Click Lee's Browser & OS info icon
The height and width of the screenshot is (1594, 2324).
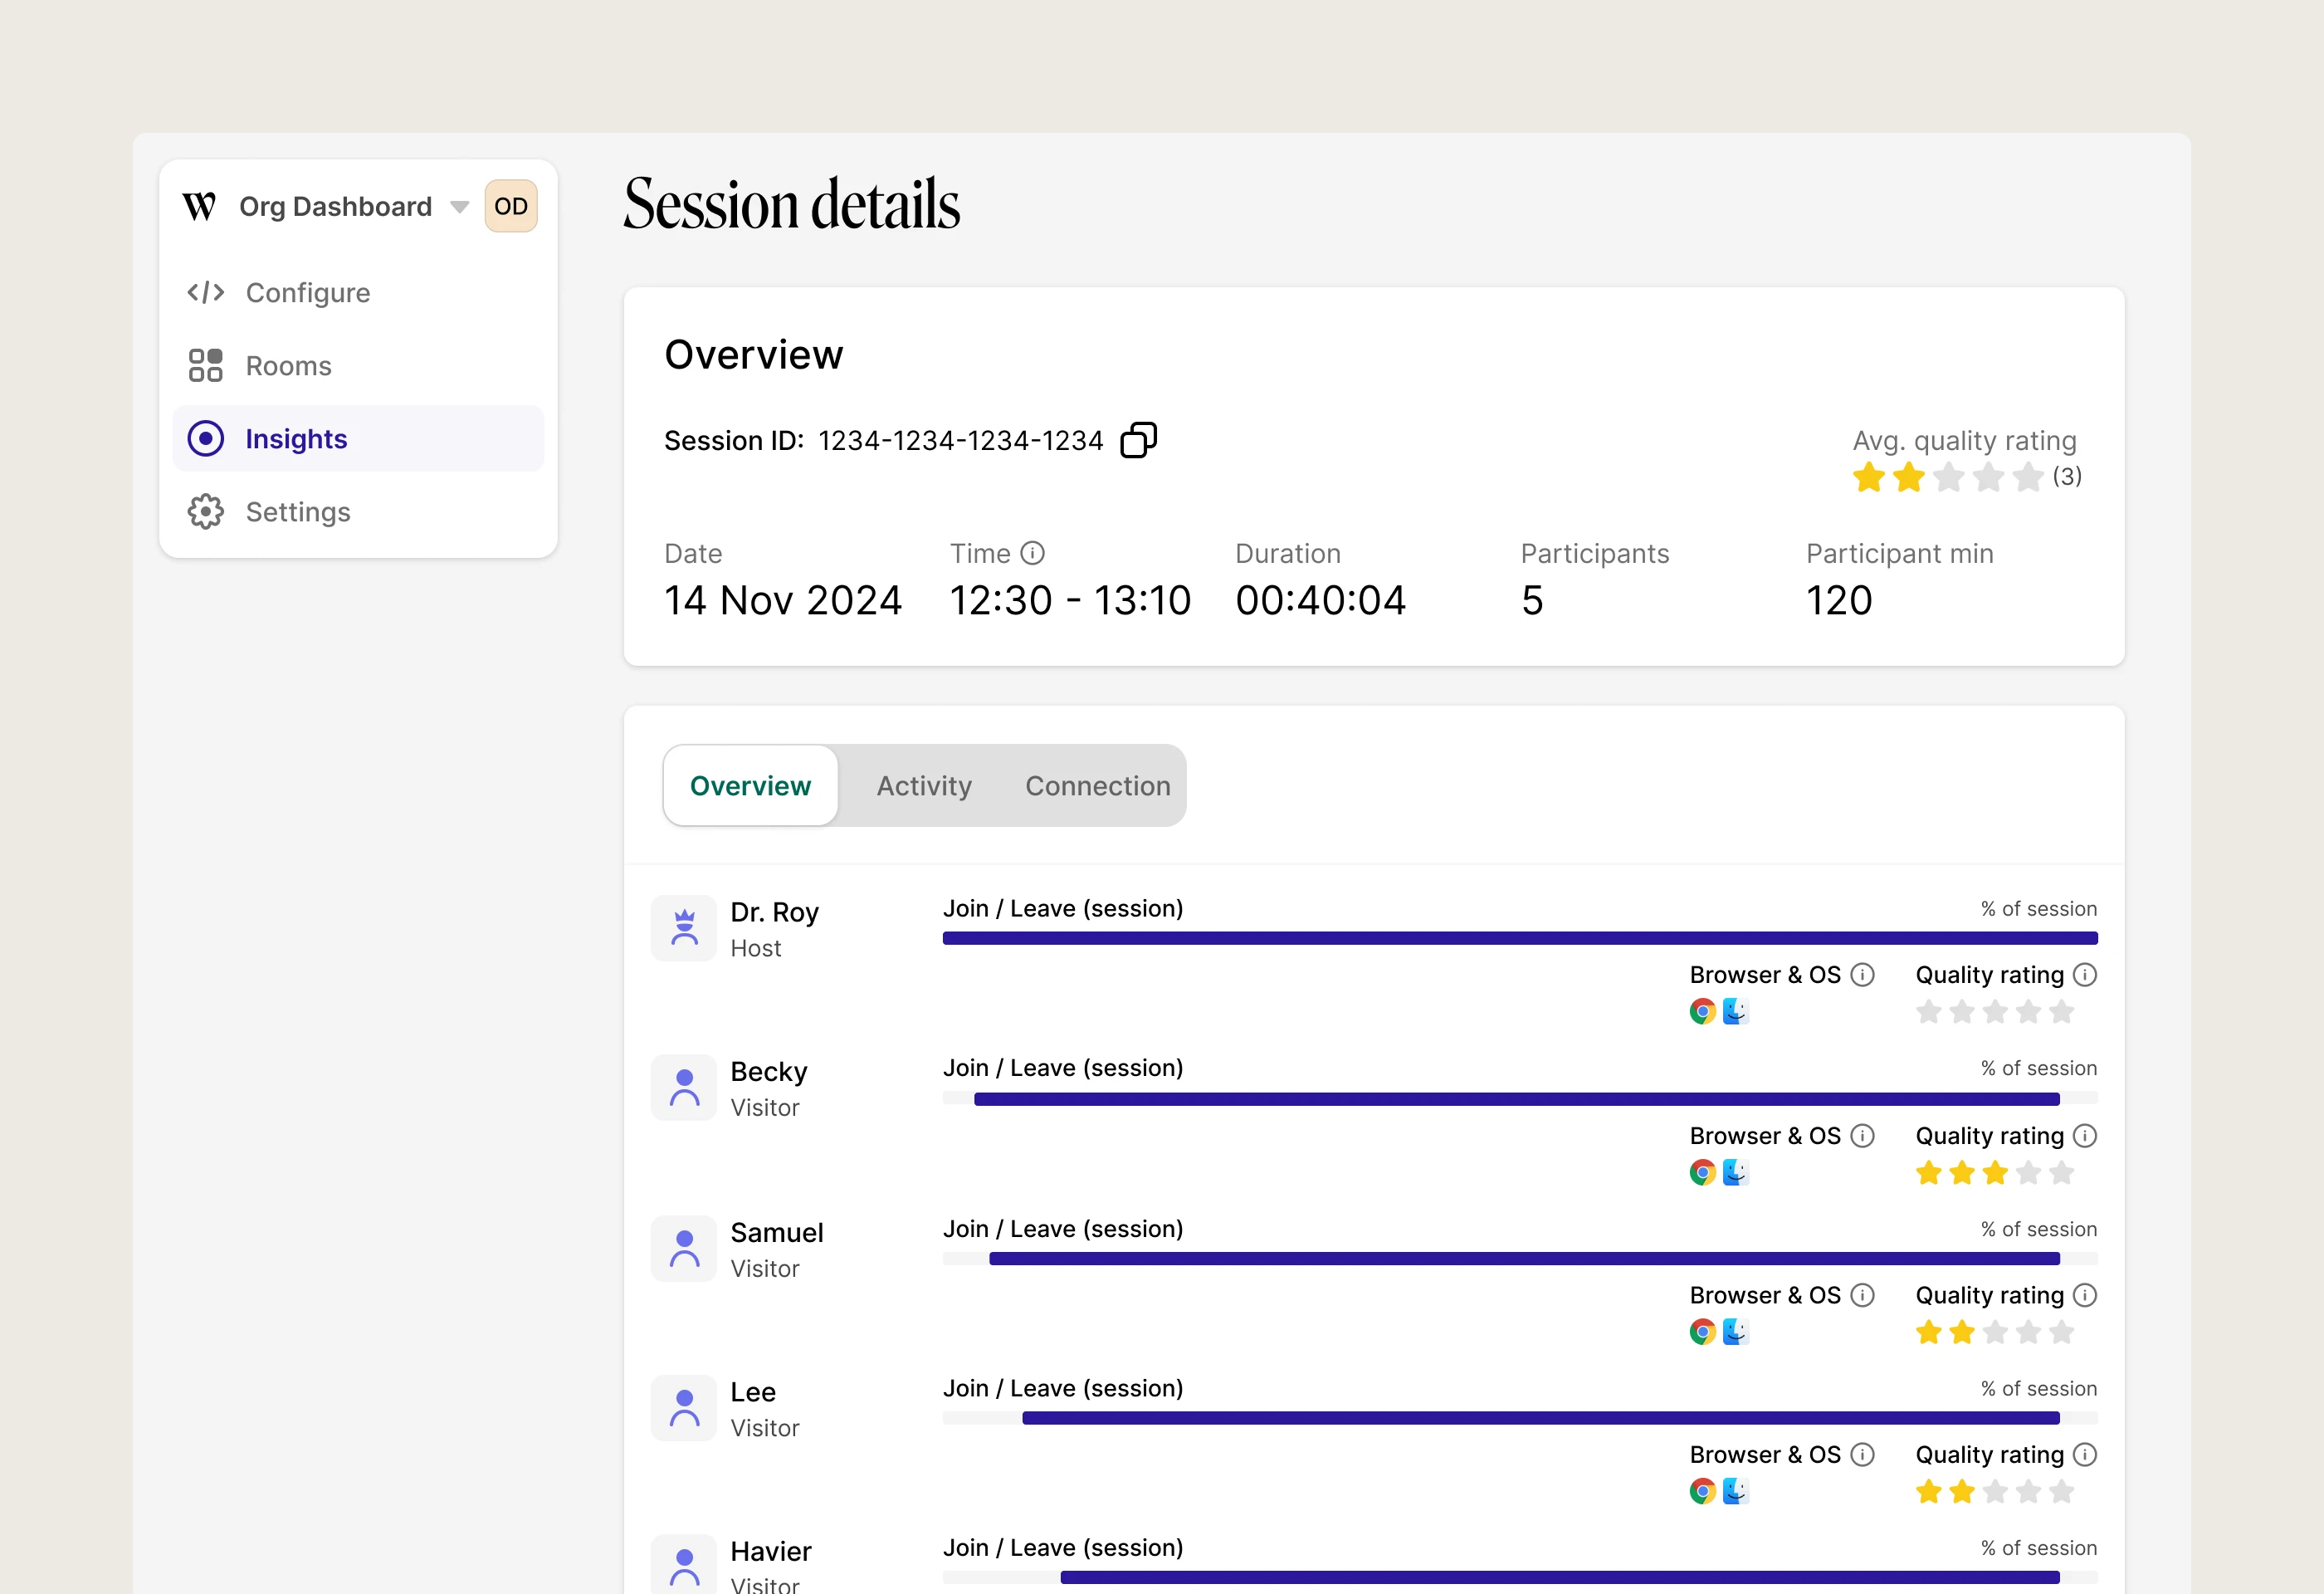(1862, 1455)
